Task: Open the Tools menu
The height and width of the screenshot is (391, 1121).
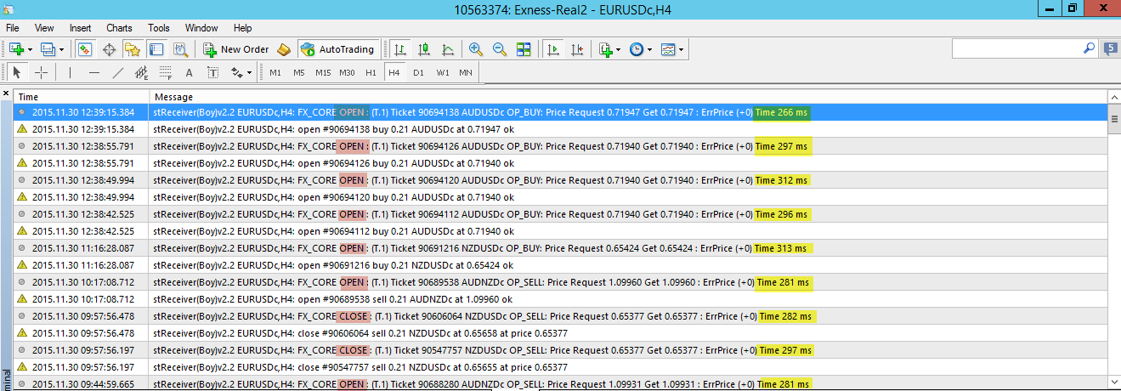Action: tap(158, 28)
